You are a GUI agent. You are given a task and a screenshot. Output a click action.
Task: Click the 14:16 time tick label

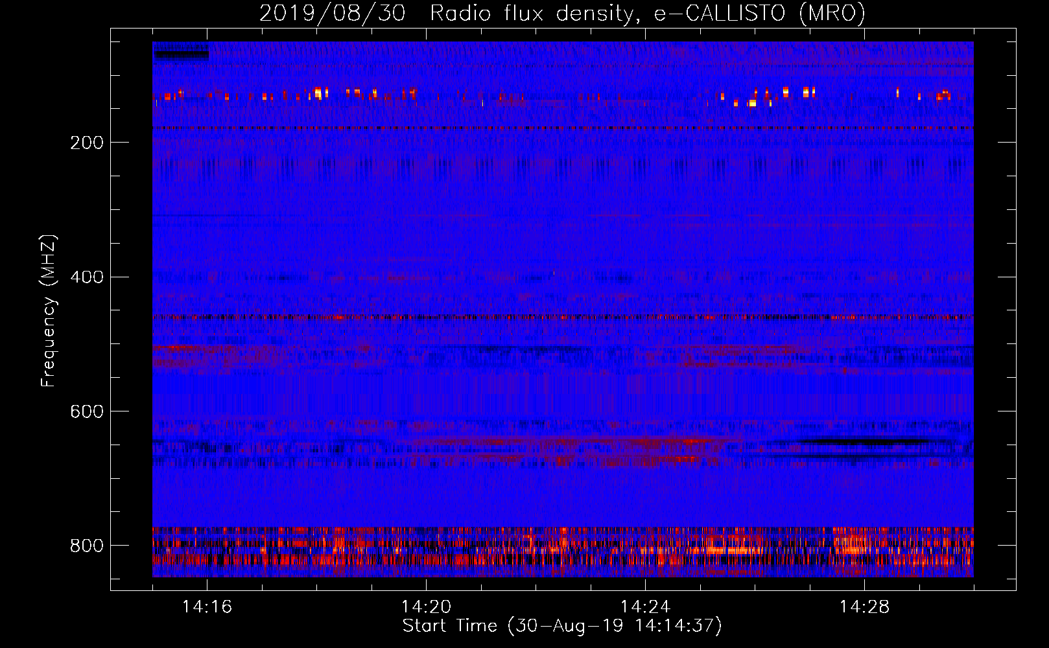coord(207,607)
